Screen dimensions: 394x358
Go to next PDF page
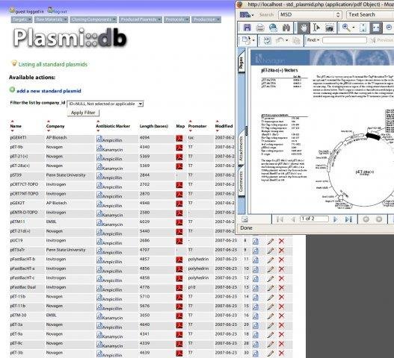coord(336,219)
